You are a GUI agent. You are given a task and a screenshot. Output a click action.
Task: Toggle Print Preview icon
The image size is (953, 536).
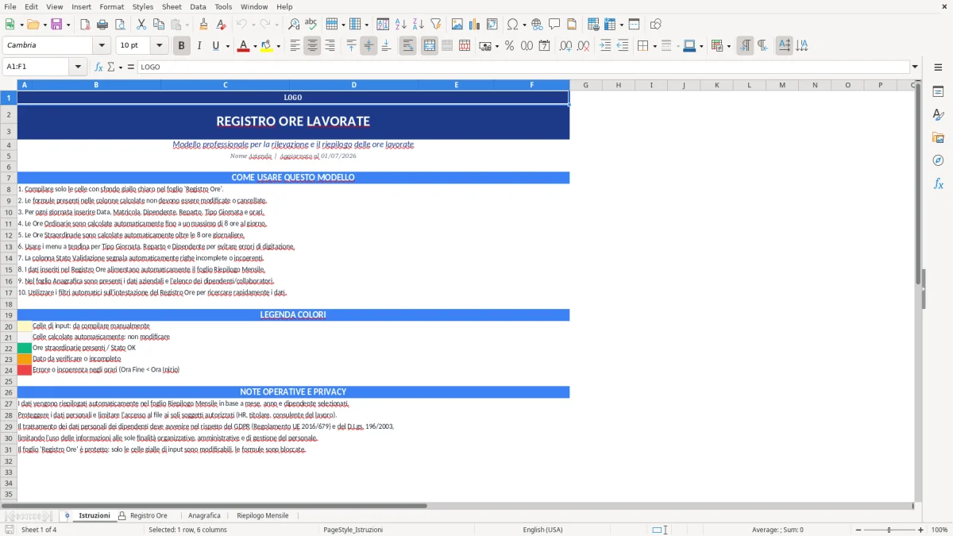point(121,25)
